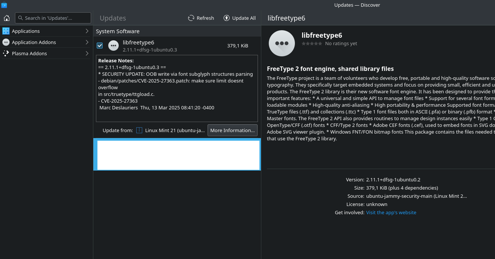The image size is (495, 259).
Task: Click the License unknown value
Action: tap(377, 204)
